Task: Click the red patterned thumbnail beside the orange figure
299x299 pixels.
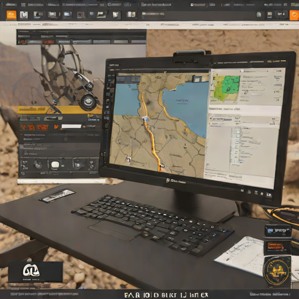Action: [43, 127]
